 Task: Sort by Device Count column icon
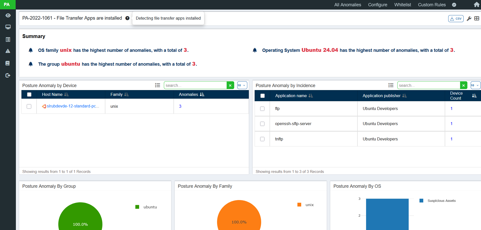pos(474,96)
